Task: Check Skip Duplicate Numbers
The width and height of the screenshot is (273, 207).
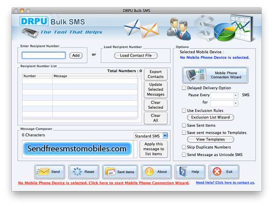Action: [184, 147]
